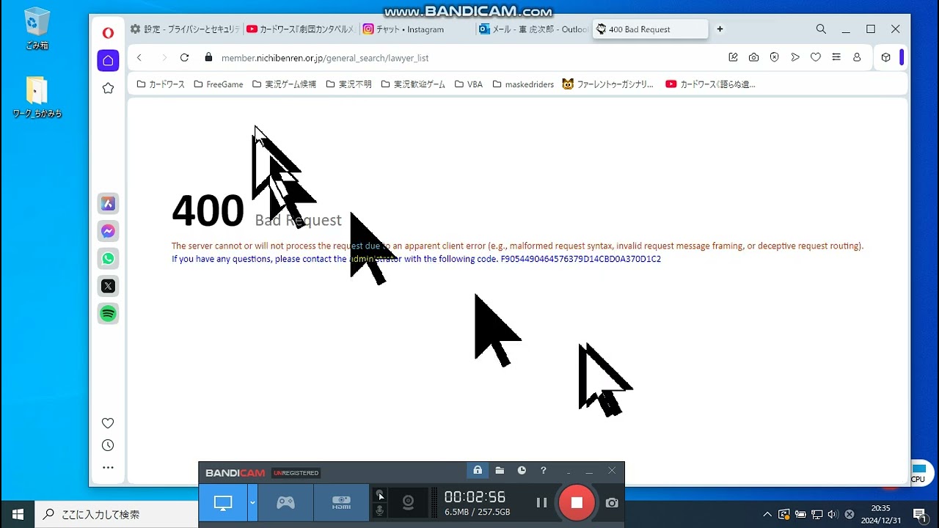Viewport: 939px width, 528px height.
Task: Switch to the Outlook mail tab
Action: [x=532, y=29]
